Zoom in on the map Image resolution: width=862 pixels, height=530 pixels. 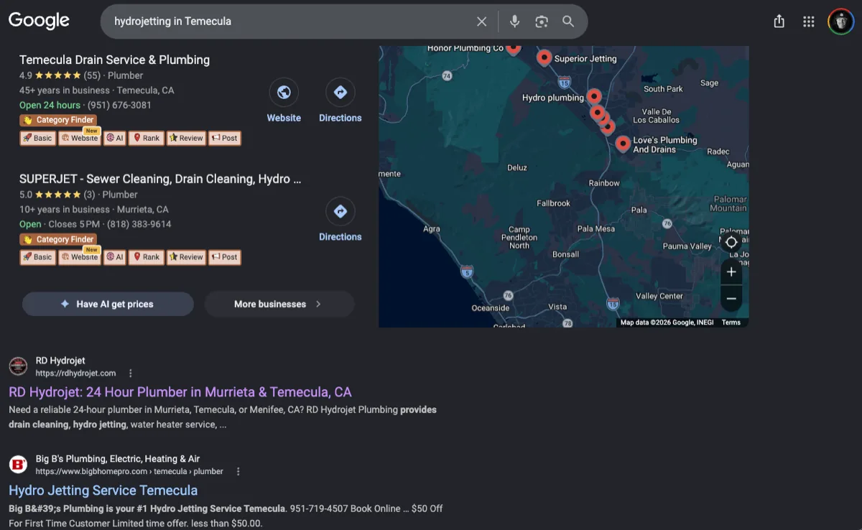(x=731, y=272)
